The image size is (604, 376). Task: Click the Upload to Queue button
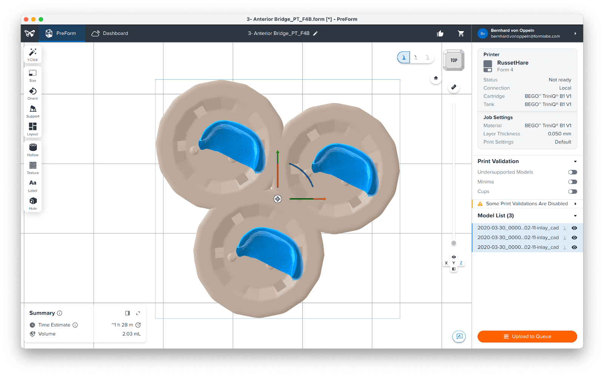[527, 336]
